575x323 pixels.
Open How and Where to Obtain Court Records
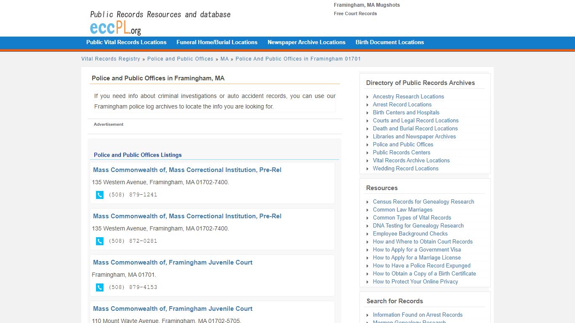coord(423,241)
